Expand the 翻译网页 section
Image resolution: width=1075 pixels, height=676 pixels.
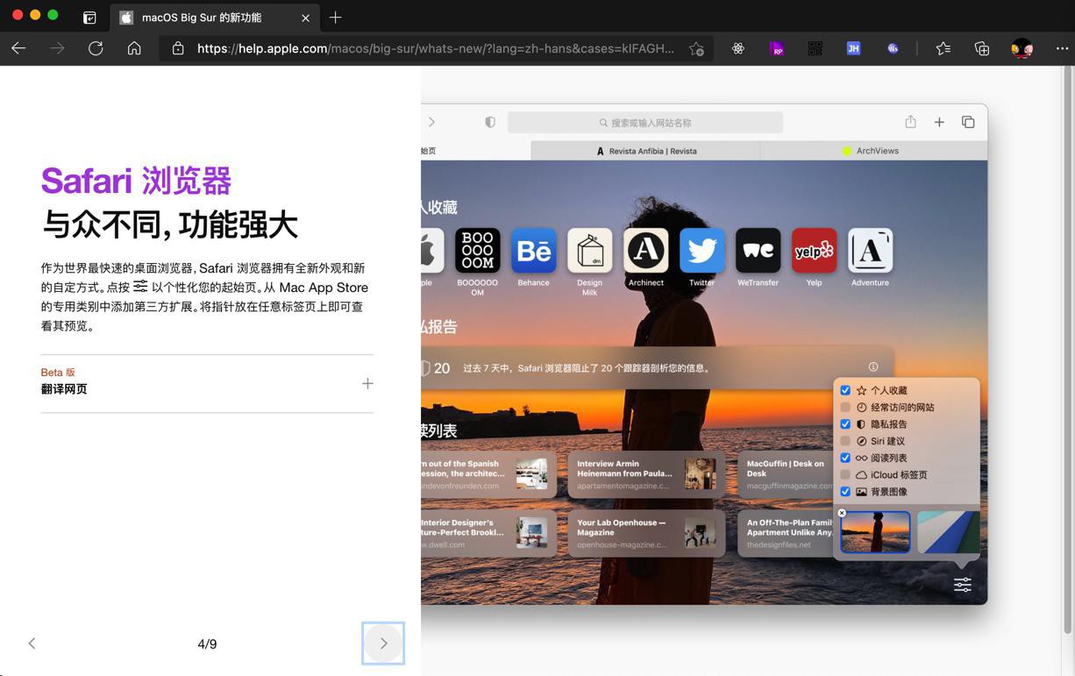click(x=367, y=383)
